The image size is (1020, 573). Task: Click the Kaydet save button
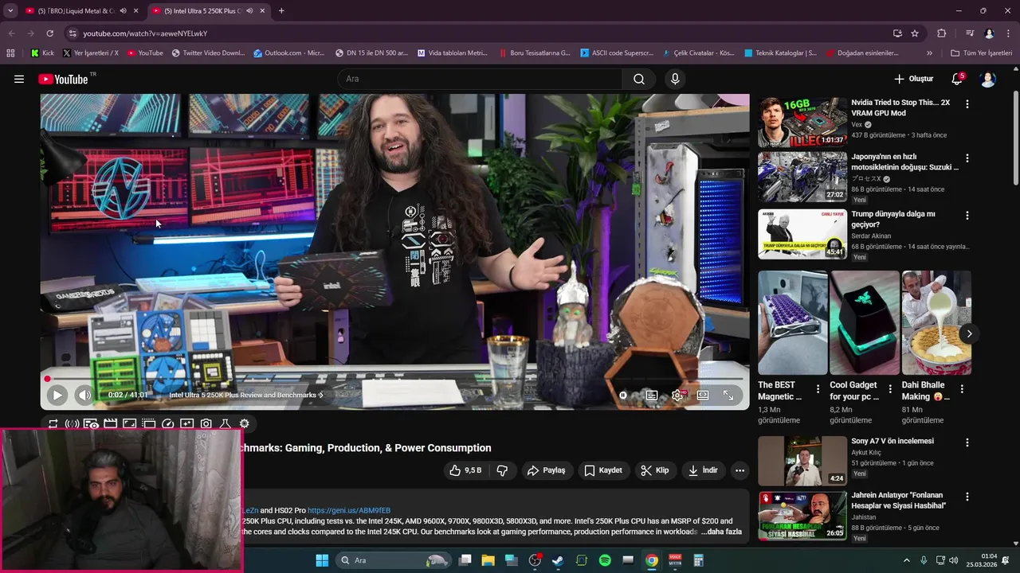603,470
